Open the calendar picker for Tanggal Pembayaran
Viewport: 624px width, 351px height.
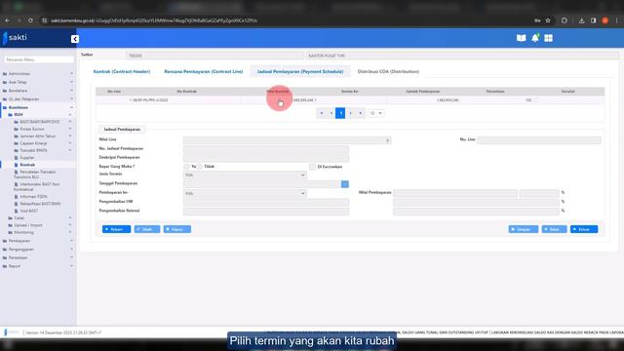(x=345, y=184)
